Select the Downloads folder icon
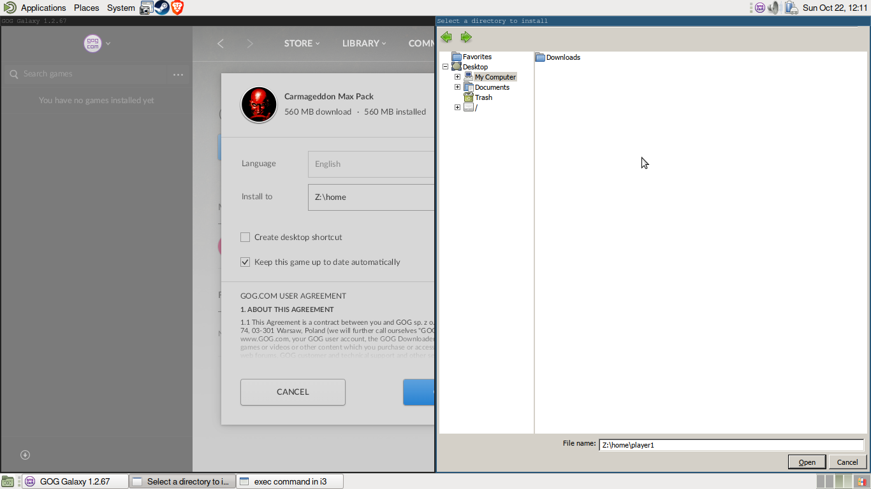Image resolution: width=871 pixels, height=489 pixels. [x=540, y=57]
